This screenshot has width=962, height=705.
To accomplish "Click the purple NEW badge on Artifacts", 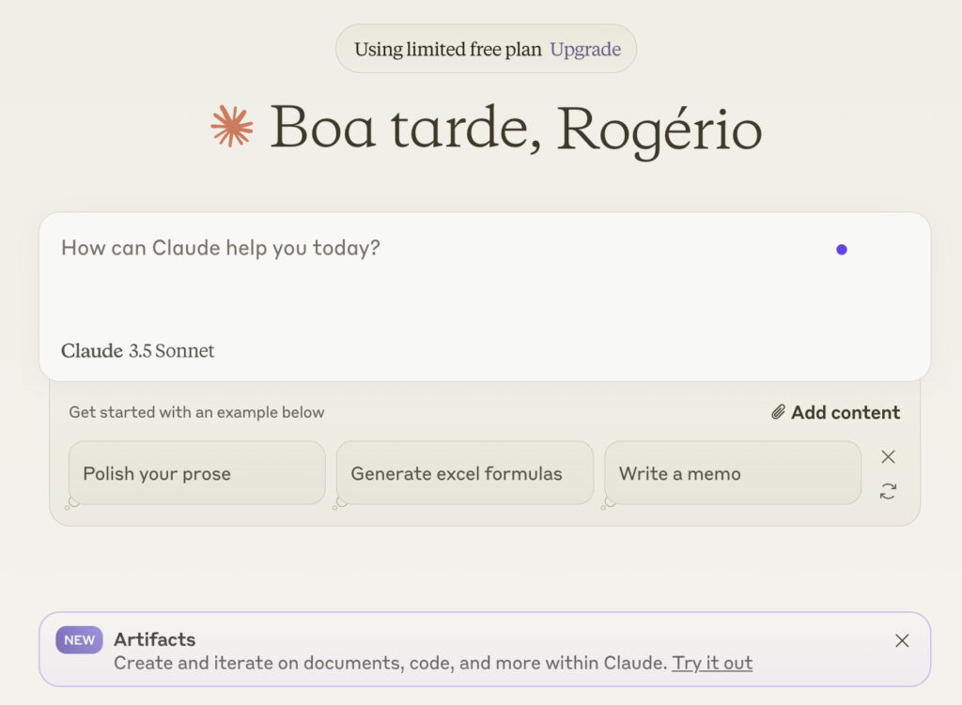I will (79, 640).
